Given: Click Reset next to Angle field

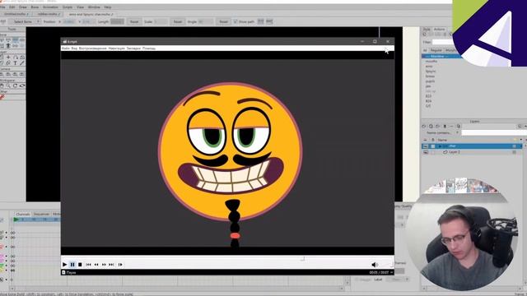Looking at the screenshot, I should [x=223, y=21].
